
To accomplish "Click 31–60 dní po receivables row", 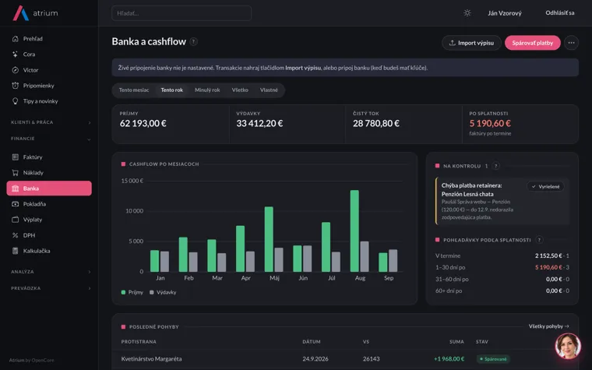I will [502, 279].
